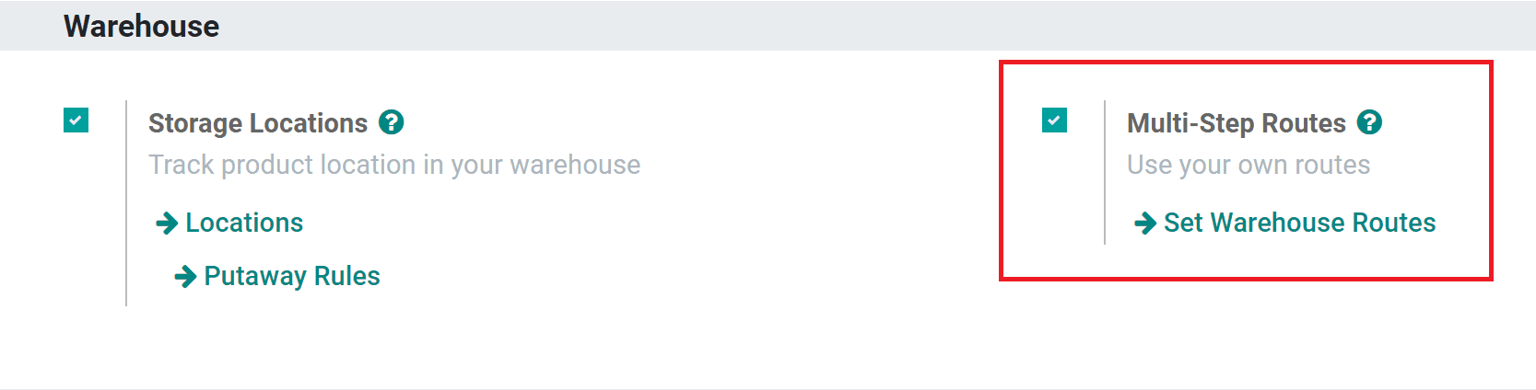The height and width of the screenshot is (390, 1536).
Task: Click "Track product location in your warehouse" text
Action: 394,165
